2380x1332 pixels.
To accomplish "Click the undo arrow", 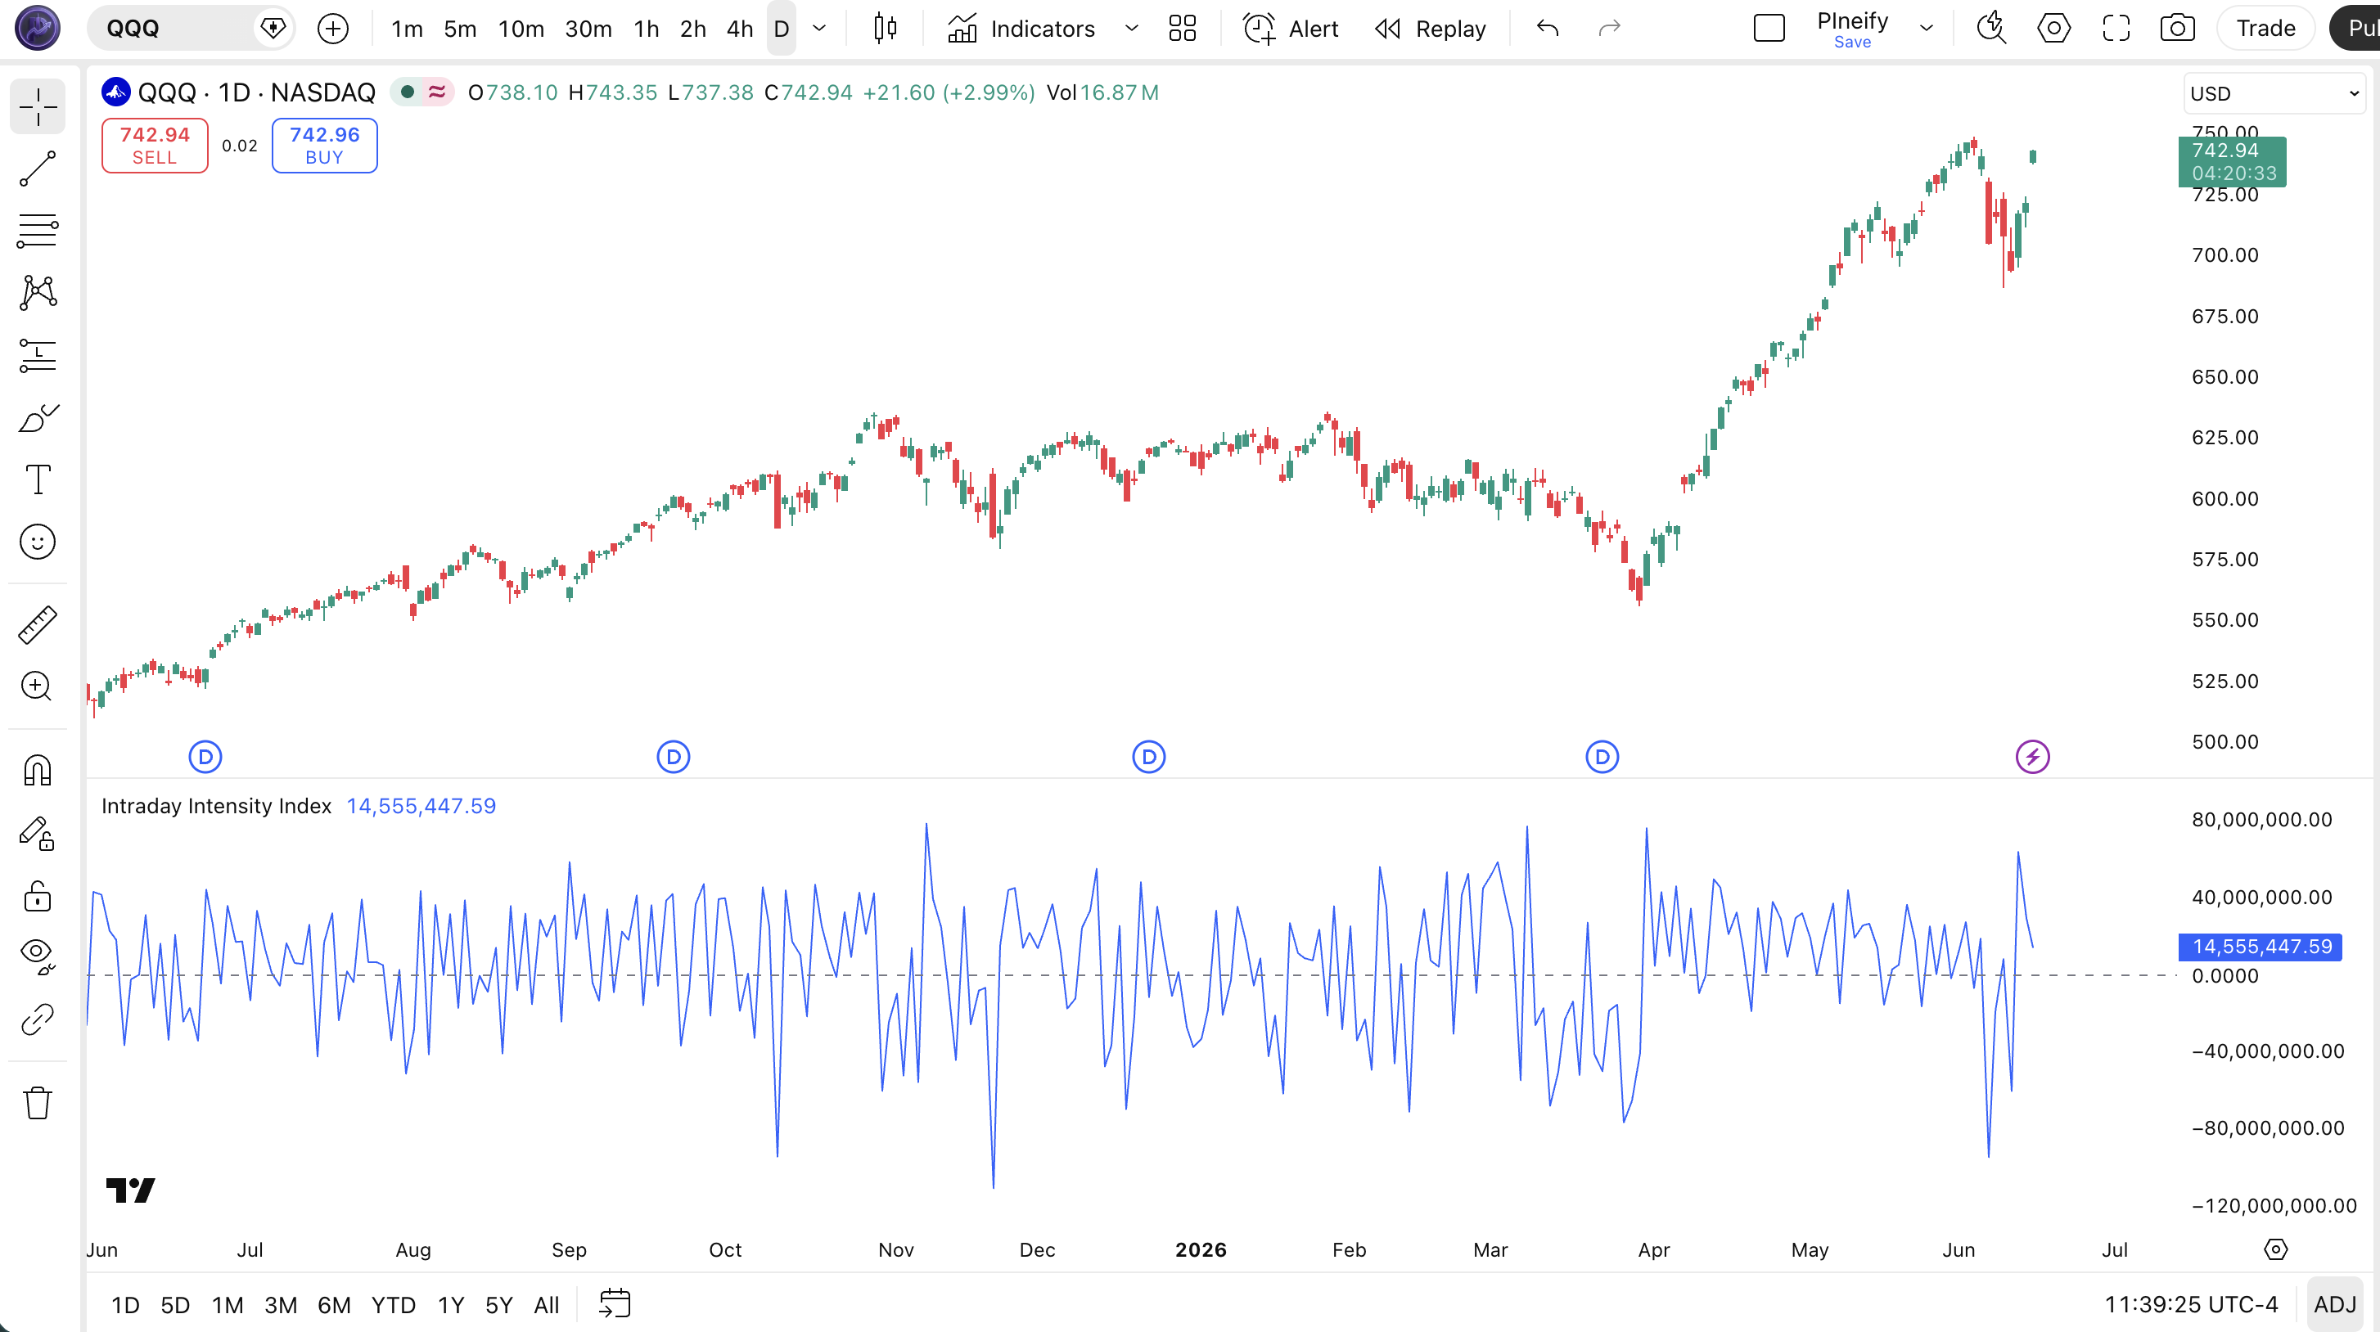I will point(1548,29).
